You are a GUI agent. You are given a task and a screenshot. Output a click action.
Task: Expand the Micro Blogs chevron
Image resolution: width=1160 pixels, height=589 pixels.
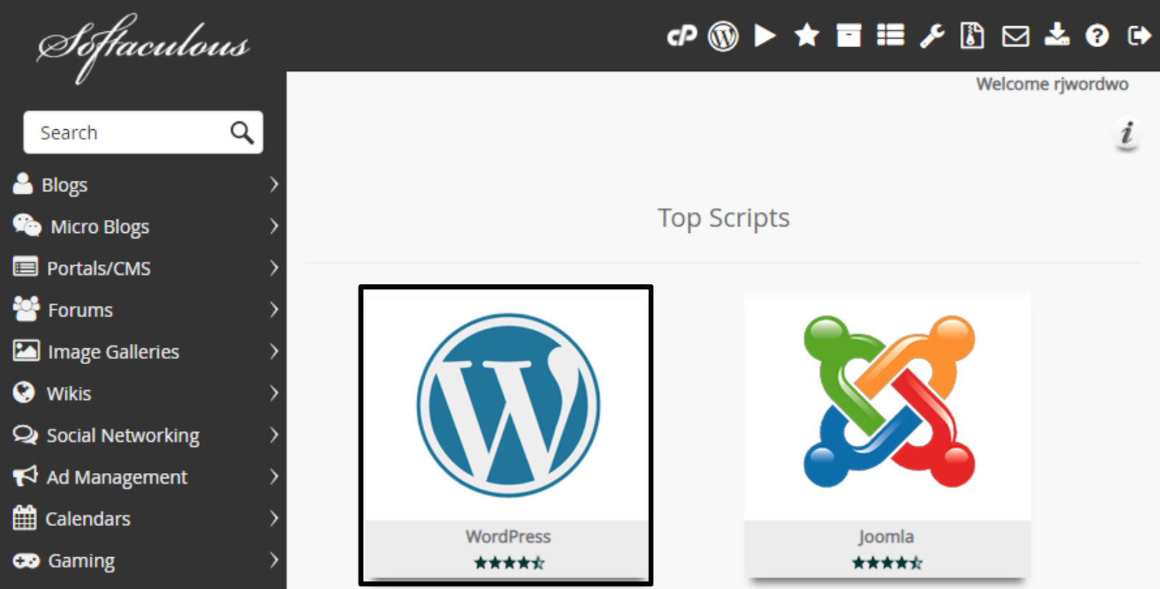click(x=273, y=226)
